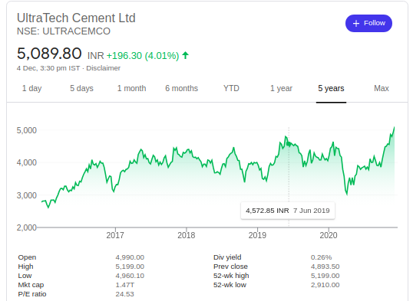The height and width of the screenshot is (301, 413).
Task: Switch to the 1 day range tab
Action: 32,88
